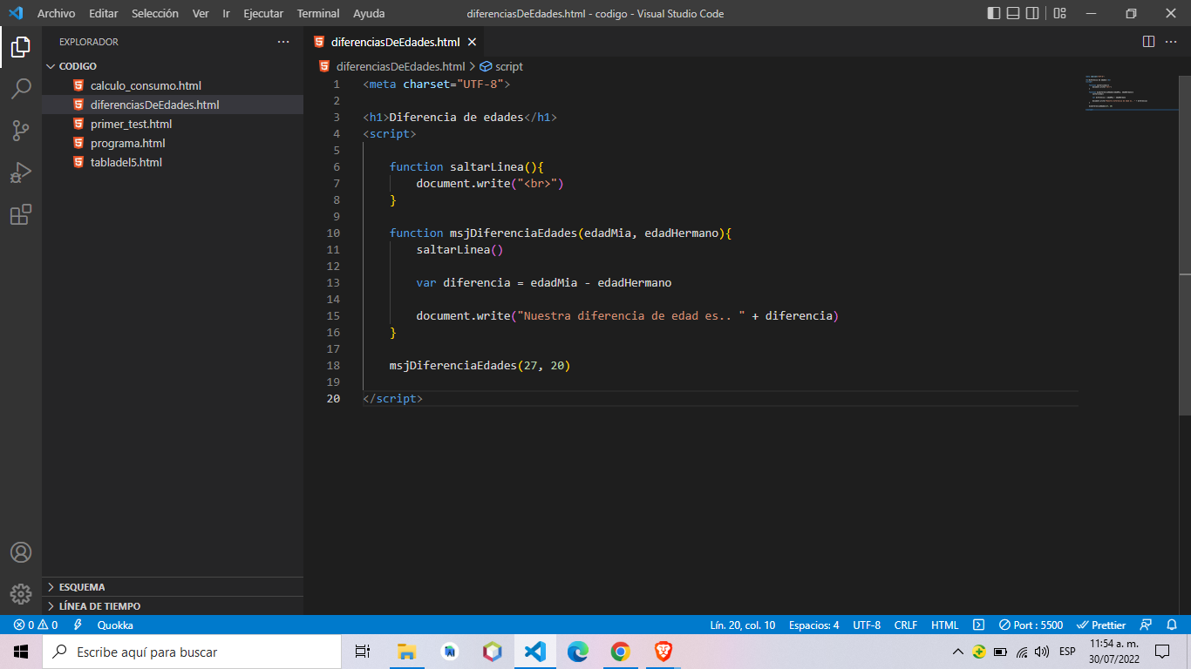The image size is (1191, 669).
Task: Open Brave browser from taskbar
Action: tap(664, 652)
